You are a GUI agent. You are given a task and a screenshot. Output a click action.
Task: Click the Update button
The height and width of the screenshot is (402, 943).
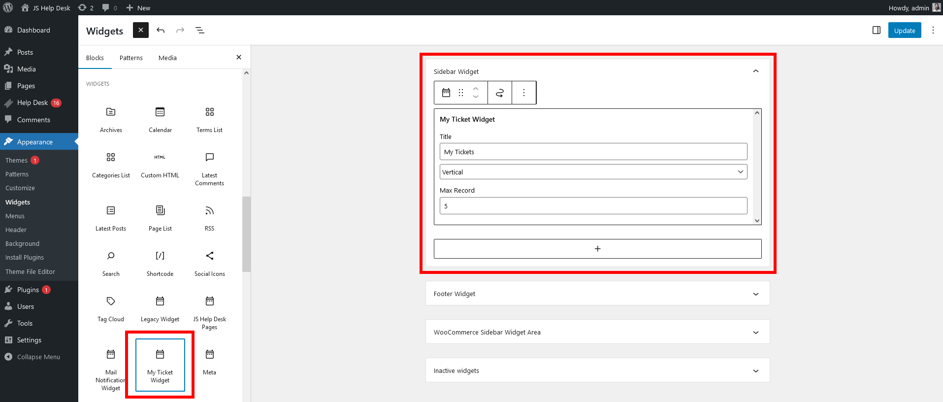(x=904, y=31)
